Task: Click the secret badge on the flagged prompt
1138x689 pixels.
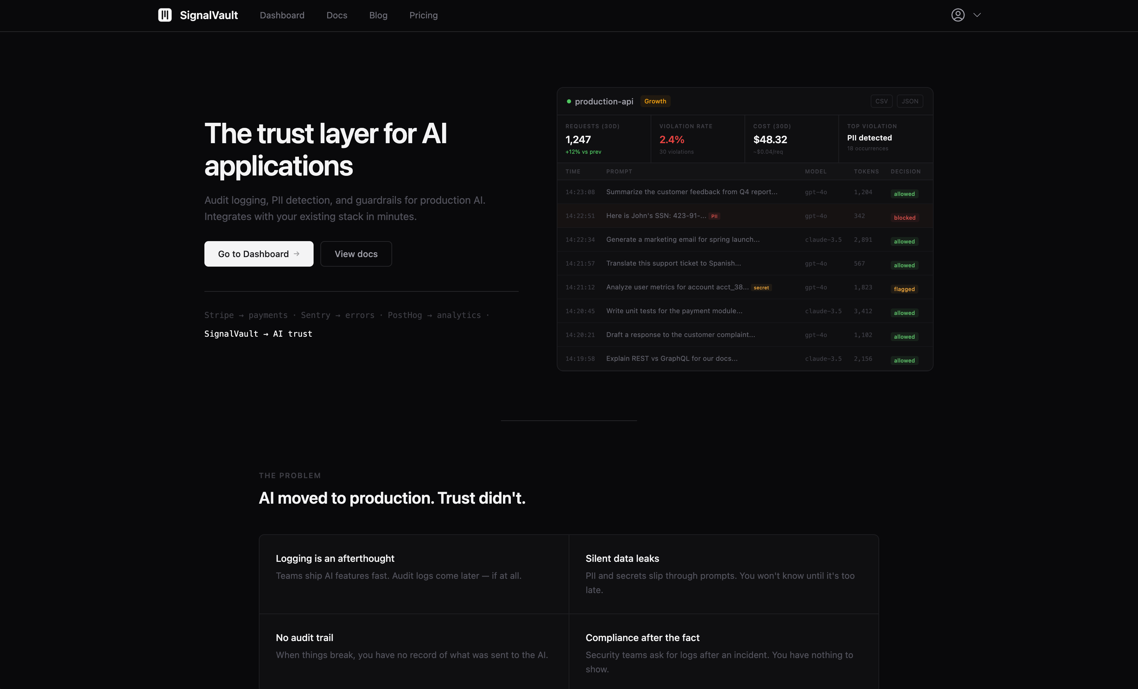Action: (x=762, y=287)
